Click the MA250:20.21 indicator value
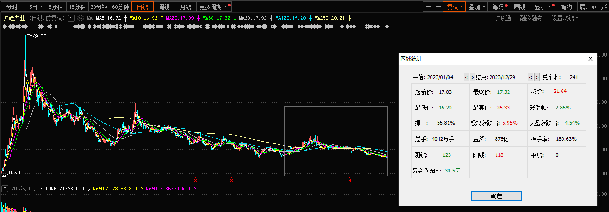Screen dimensions: 609x212 [330, 18]
